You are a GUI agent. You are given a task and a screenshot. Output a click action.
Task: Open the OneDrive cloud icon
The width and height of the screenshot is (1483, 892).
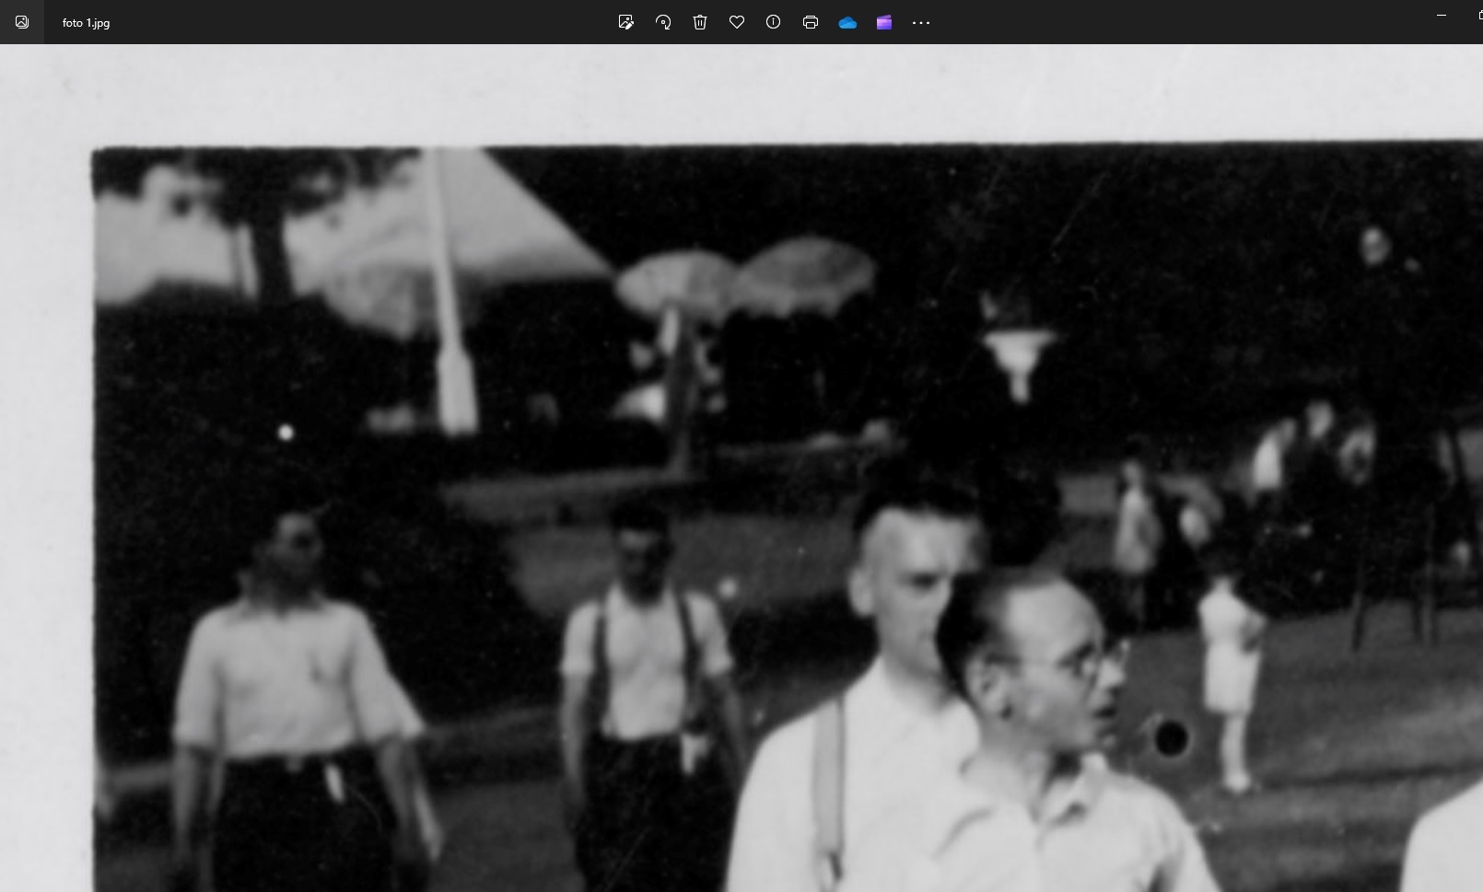pyautogui.click(x=847, y=22)
